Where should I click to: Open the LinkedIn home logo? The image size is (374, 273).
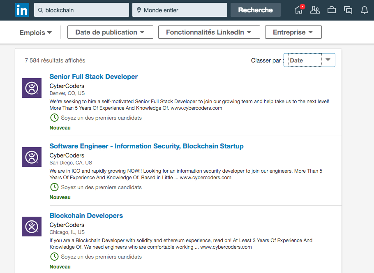point(22,10)
